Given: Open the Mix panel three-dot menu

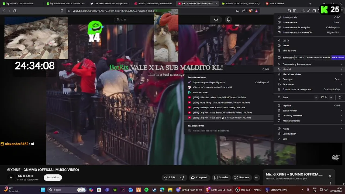Looking at the screenshot, I should coord(330,184).
